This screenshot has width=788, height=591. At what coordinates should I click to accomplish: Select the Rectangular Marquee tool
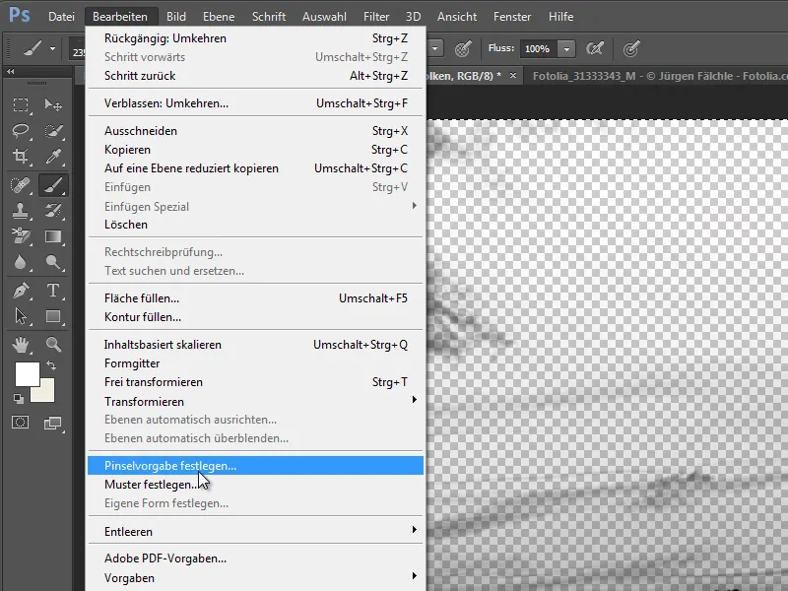(21, 104)
